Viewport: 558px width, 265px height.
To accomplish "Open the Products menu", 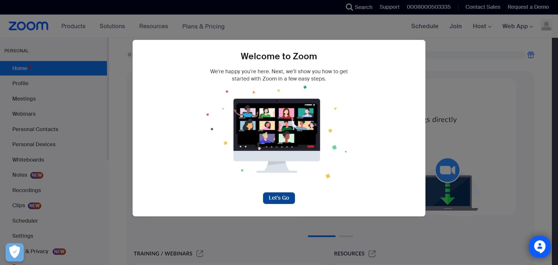I will tap(73, 26).
